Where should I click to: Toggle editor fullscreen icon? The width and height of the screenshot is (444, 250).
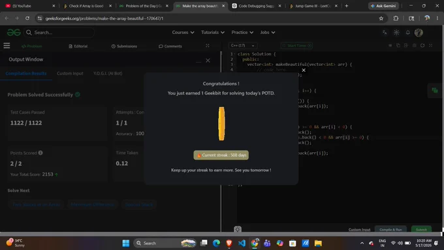click(431, 46)
